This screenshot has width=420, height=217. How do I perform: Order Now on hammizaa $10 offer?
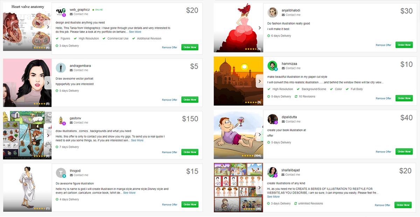pos(404,98)
